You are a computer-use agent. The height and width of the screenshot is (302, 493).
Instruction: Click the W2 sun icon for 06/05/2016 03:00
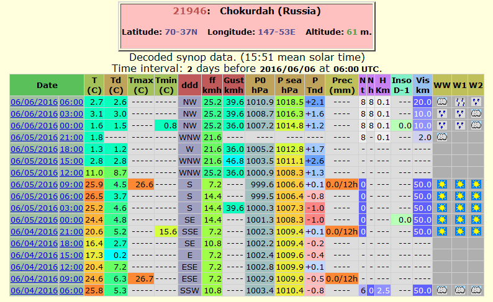(476, 208)
